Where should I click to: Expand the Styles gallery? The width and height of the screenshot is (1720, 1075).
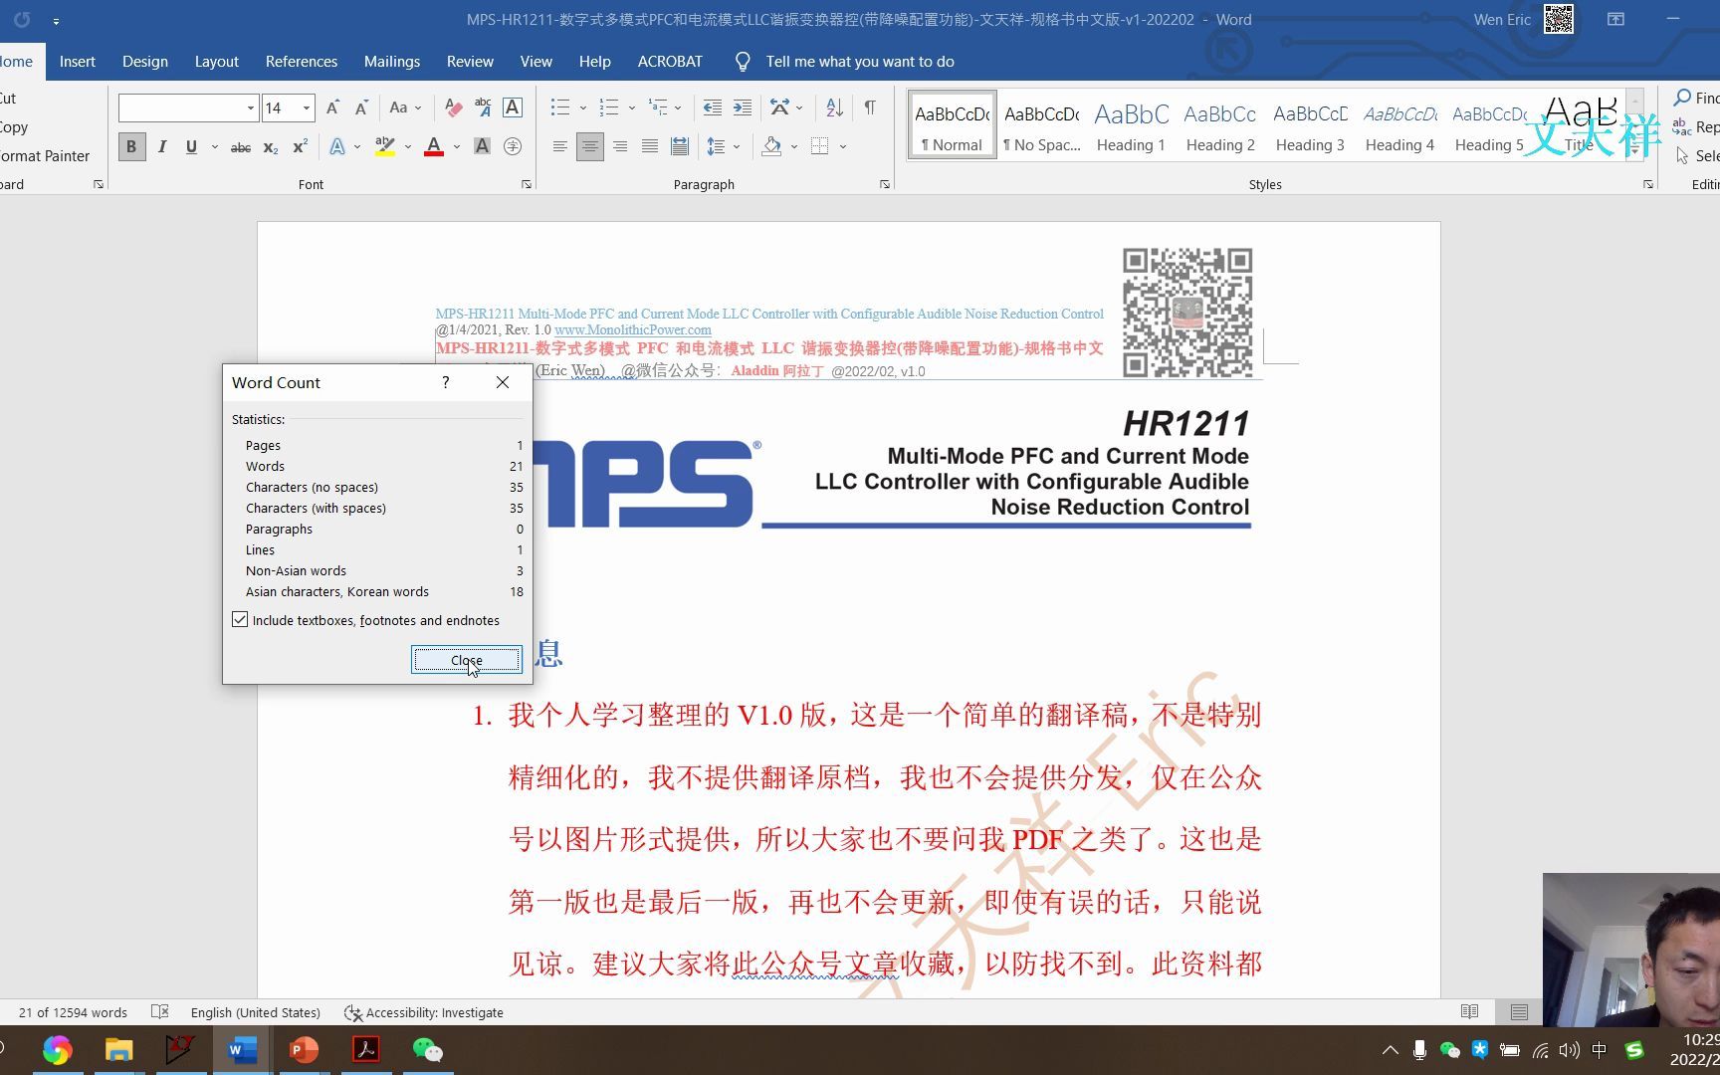1634,151
